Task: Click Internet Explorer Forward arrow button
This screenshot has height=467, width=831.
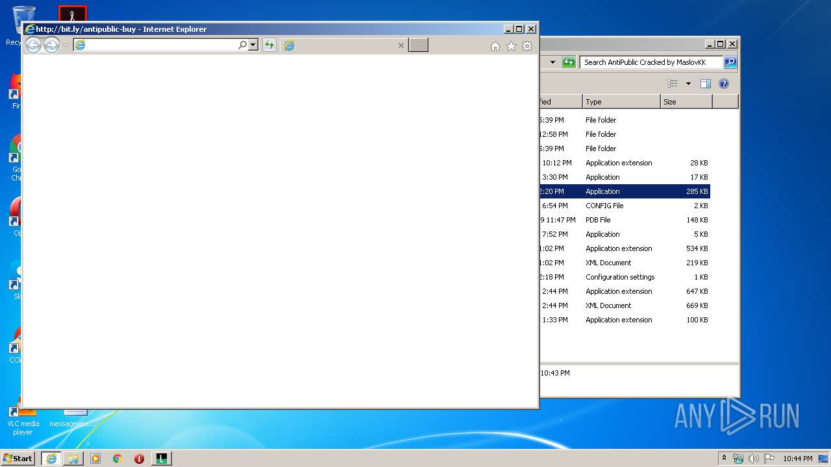Action: 51,45
